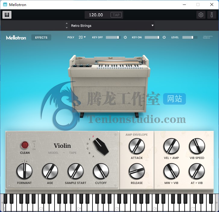Select tape position D
Viewport: 219px width, 212px height.
tap(88, 144)
